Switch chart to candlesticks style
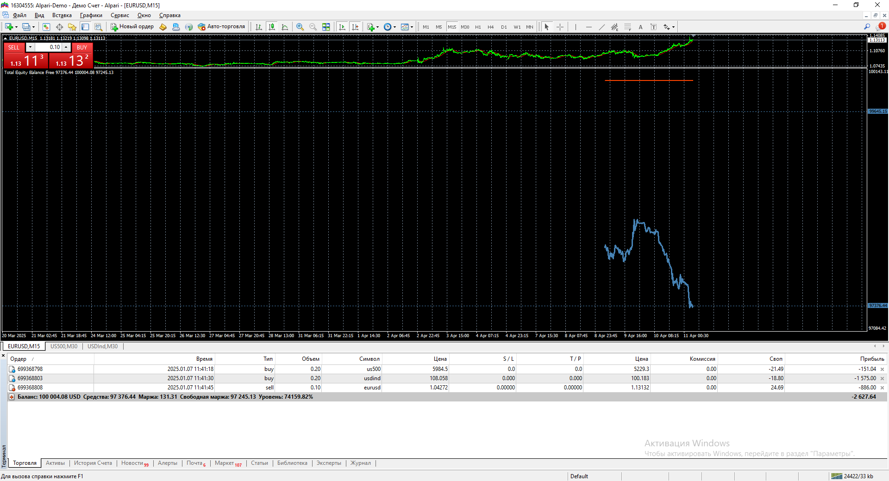 [272, 27]
